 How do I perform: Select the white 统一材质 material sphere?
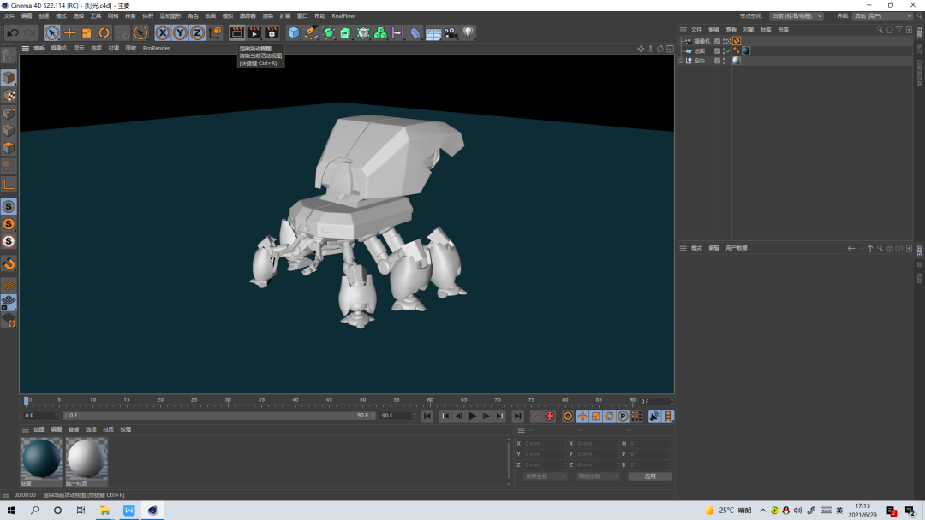[87, 458]
